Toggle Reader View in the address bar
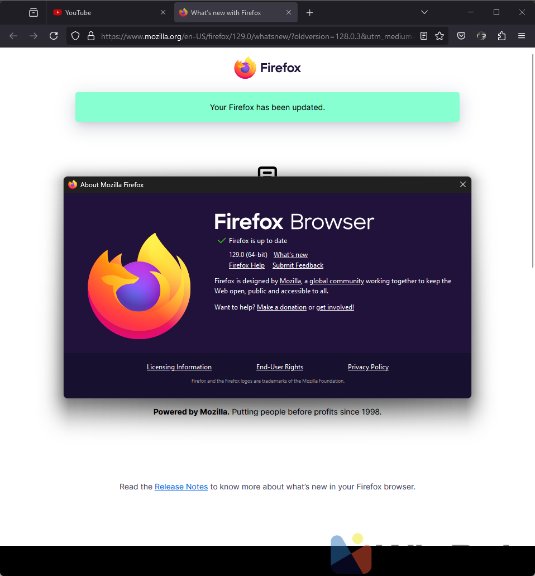 click(424, 36)
